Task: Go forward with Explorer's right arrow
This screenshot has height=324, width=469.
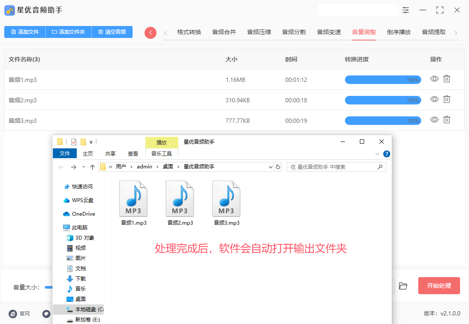Action: [x=74, y=167]
